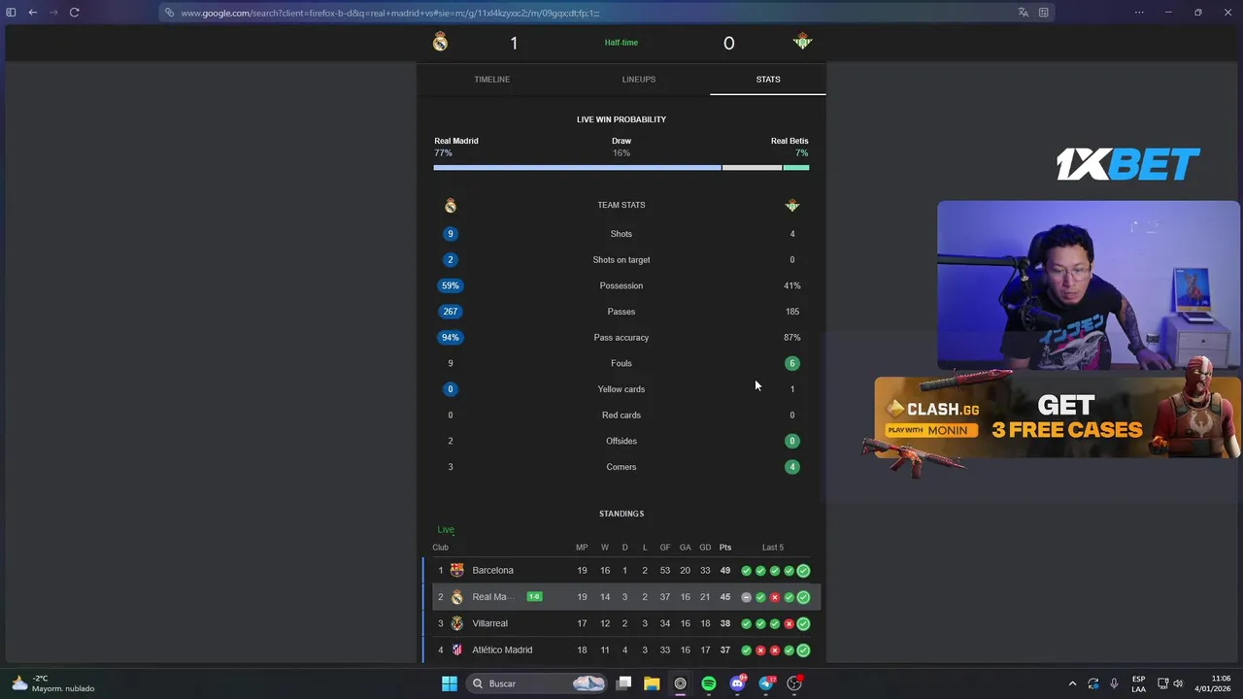Switch to the Lineups tab
Viewport: 1243px width, 699px height.
click(x=638, y=80)
